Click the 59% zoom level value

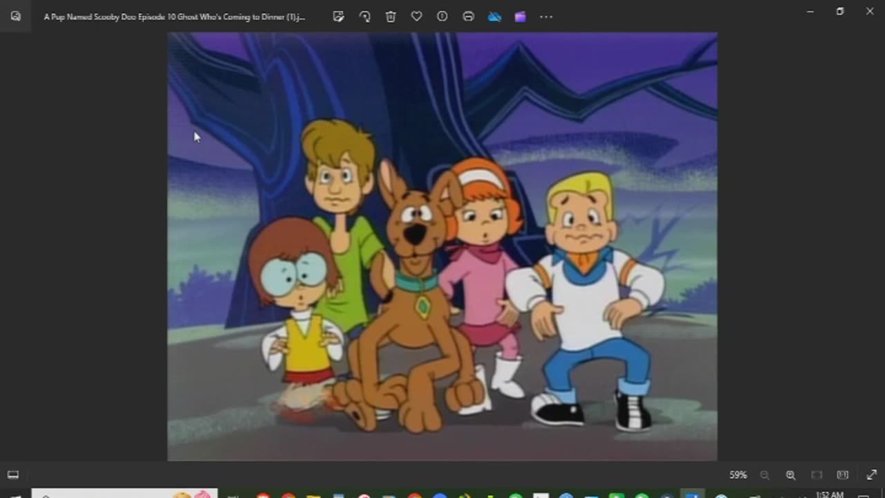click(738, 475)
